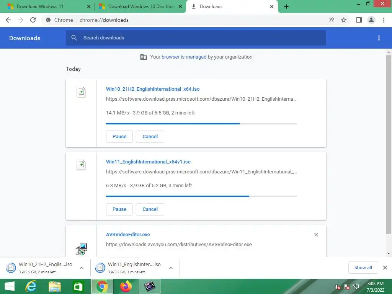The height and width of the screenshot is (294, 392).
Task: Go back using the browser back arrow
Action: 8,20
